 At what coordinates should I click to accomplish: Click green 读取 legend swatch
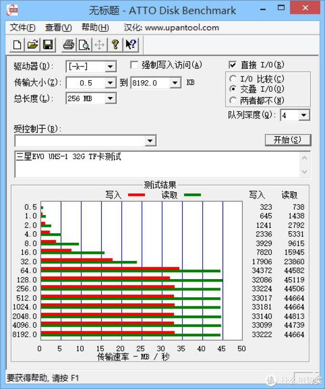[192, 195]
